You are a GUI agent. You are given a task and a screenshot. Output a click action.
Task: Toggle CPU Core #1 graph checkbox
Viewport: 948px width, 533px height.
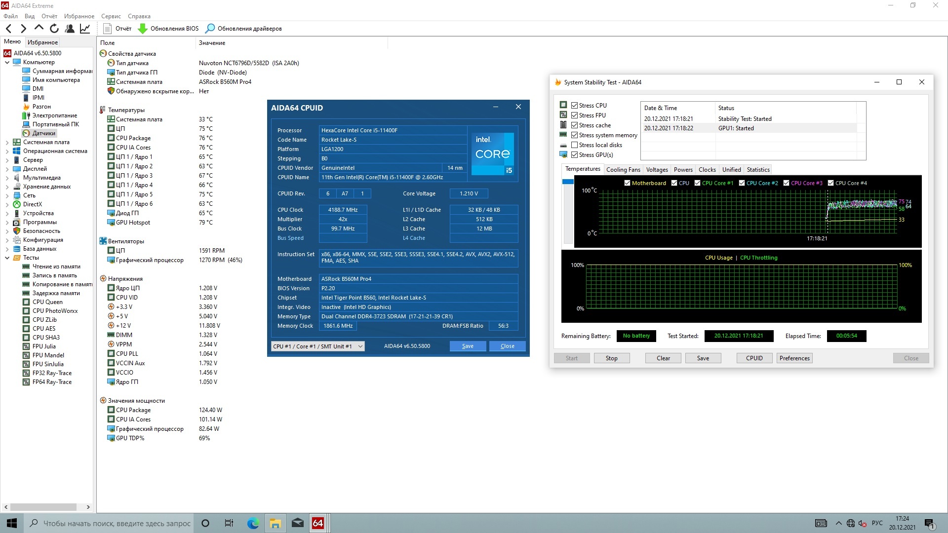(x=697, y=183)
